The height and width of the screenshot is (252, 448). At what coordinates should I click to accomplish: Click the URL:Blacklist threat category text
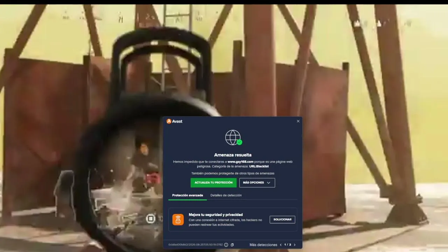point(259,166)
